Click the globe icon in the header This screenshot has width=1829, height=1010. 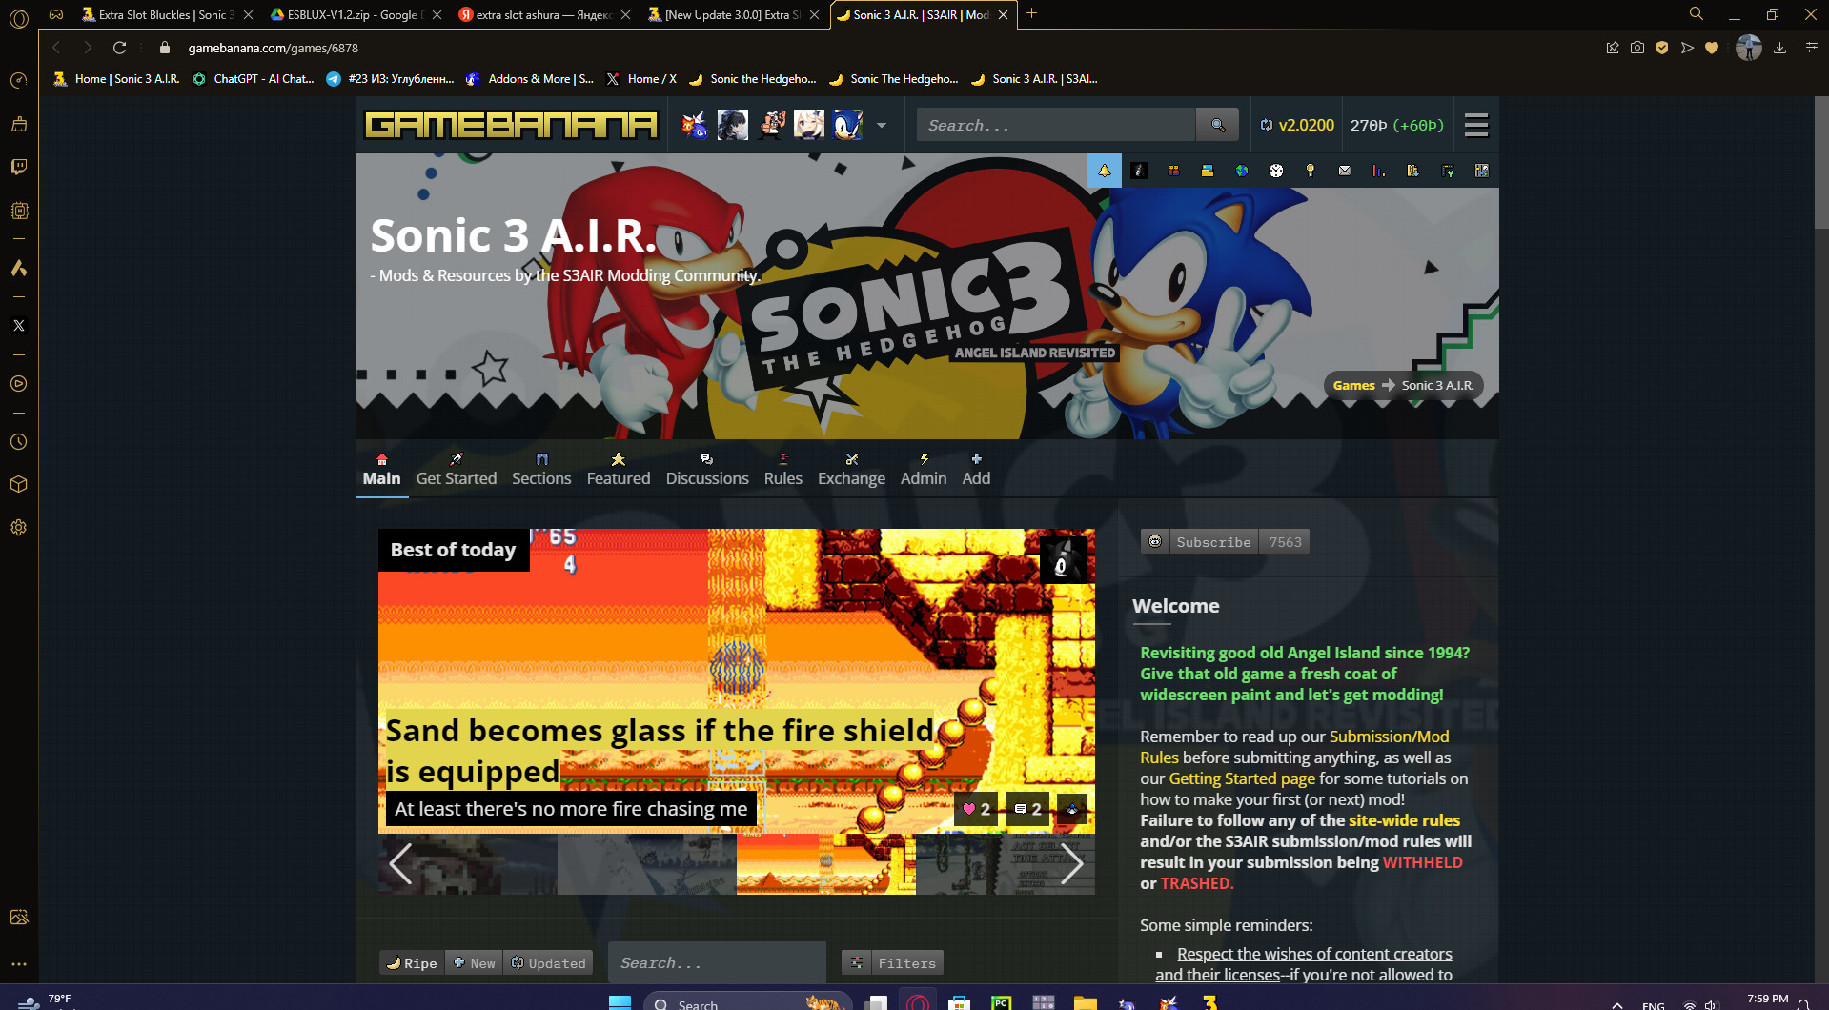coord(1242,171)
